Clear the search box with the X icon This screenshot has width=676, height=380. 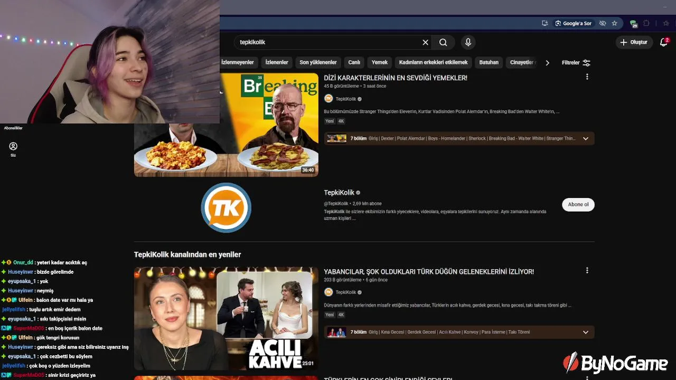(x=425, y=42)
